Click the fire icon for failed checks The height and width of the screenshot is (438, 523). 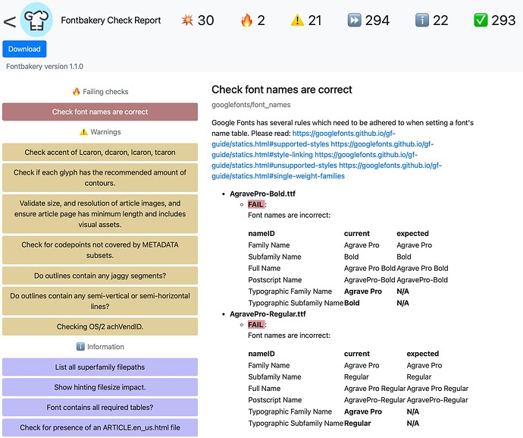[245, 20]
